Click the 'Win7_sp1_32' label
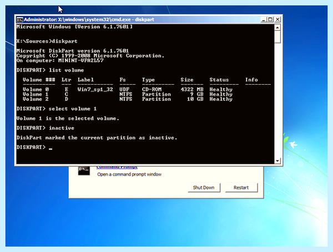 (95, 89)
